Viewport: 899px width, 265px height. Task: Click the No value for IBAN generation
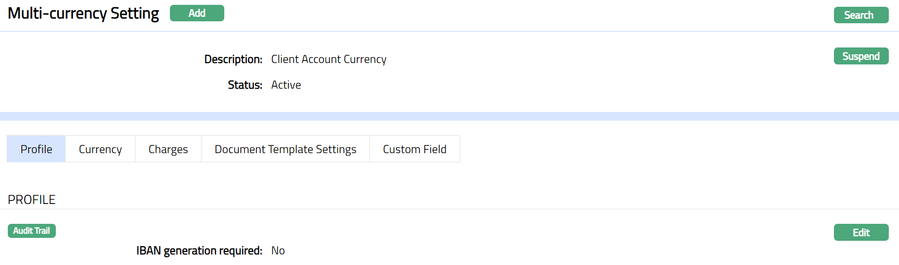(278, 250)
